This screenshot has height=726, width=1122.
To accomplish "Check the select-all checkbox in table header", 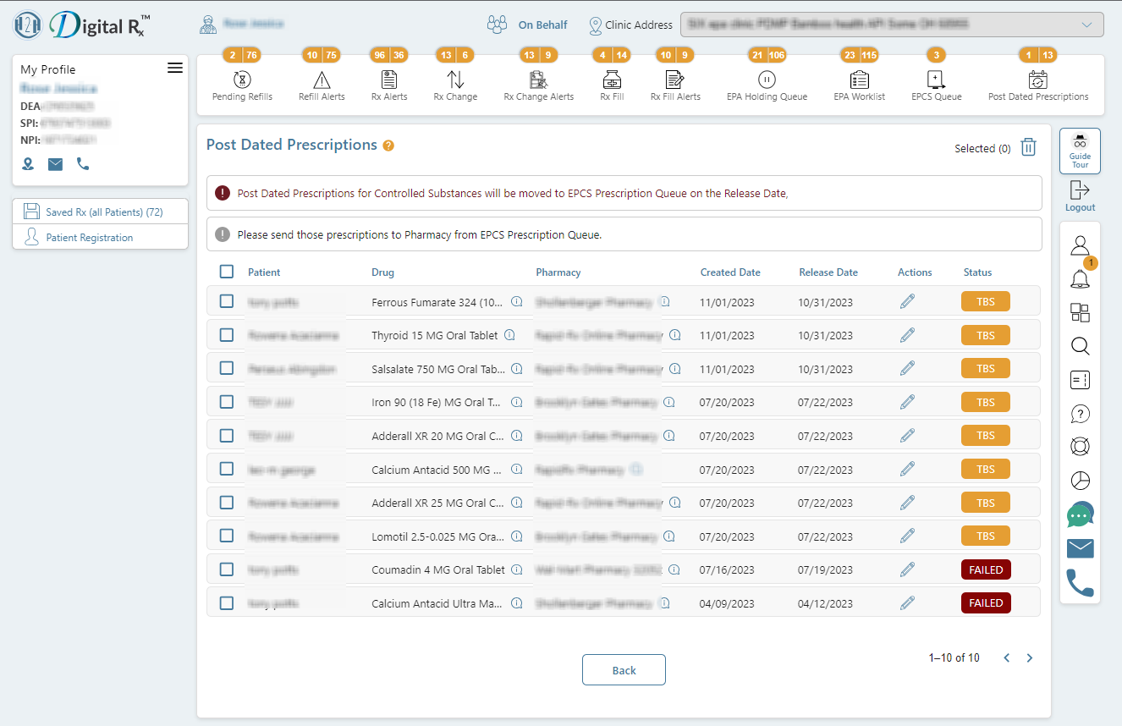I will click(x=226, y=272).
